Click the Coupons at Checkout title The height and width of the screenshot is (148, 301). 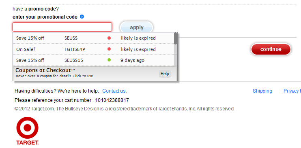(45, 70)
